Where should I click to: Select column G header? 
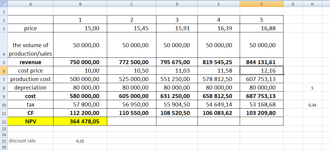click(293, 4)
